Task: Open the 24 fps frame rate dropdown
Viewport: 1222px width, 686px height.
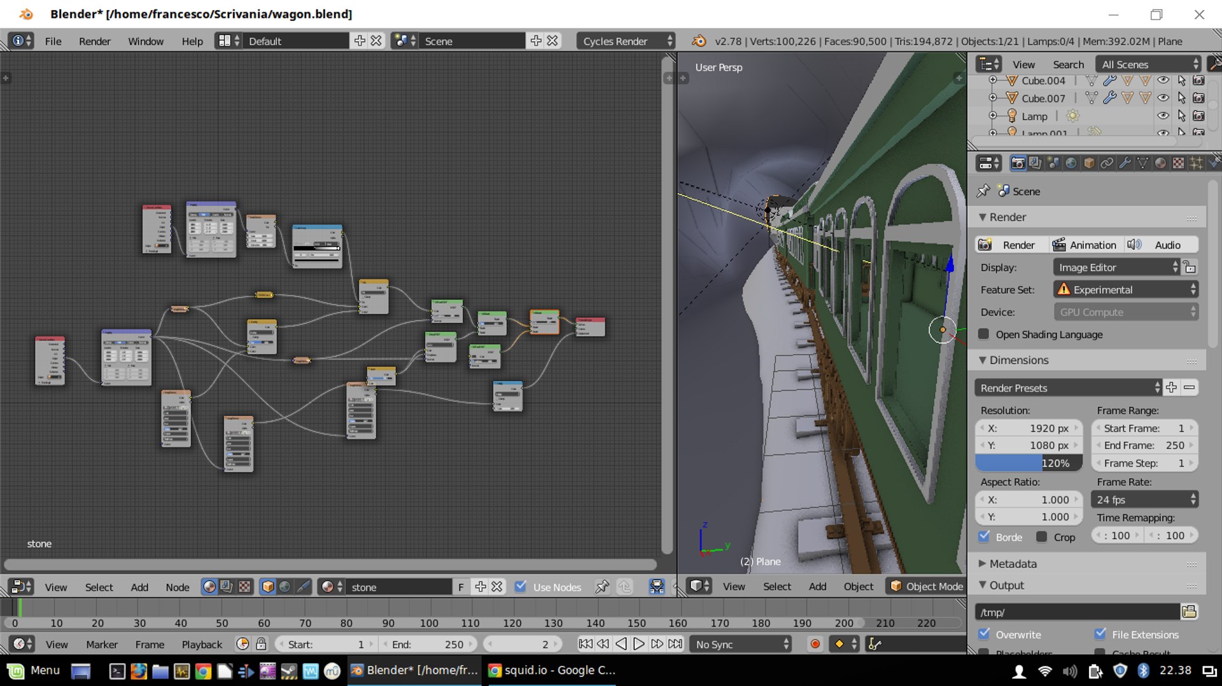Action: click(x=1145, y=499)
